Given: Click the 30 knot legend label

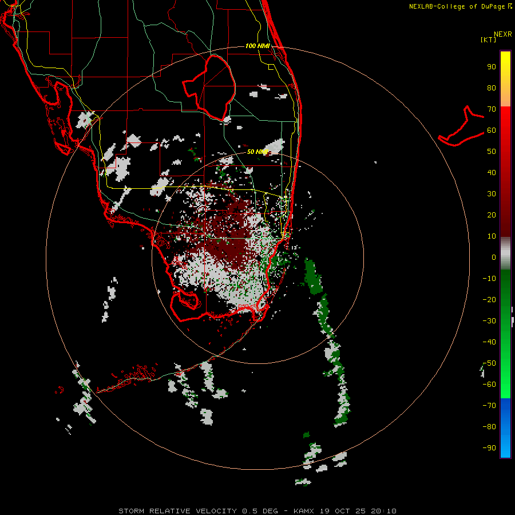Looking at the screenshot, I should click(492, 194).
